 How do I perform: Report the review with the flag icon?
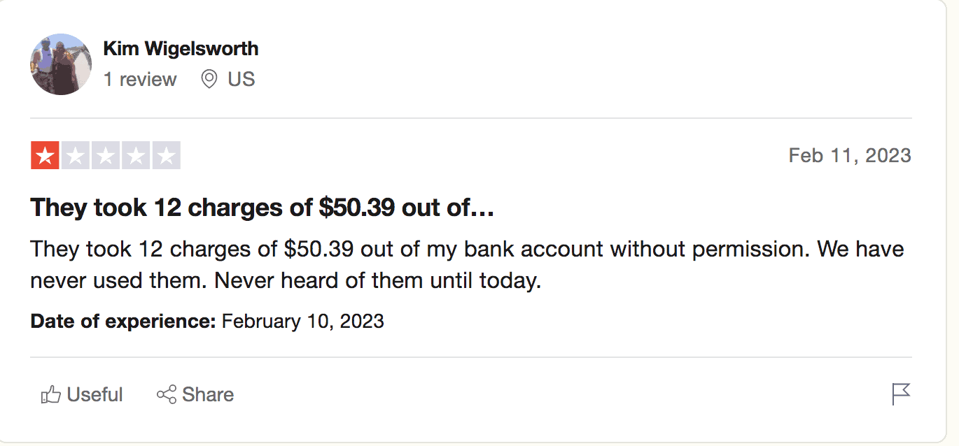901,394
